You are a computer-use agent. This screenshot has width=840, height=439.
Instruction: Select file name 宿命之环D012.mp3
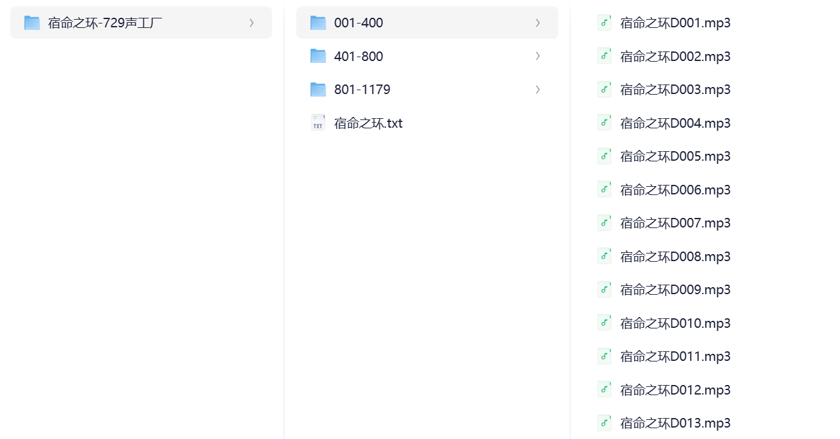pyautogui.click(x=675, y=390)
